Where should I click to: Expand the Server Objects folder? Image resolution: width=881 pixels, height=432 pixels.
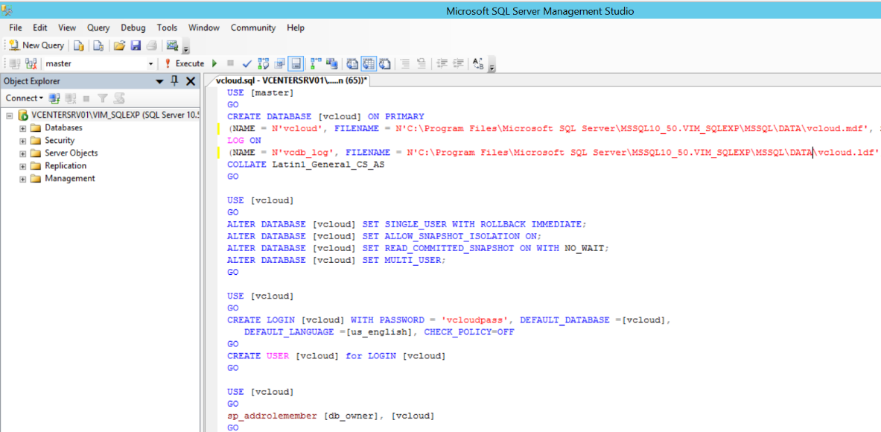(22, 153)
